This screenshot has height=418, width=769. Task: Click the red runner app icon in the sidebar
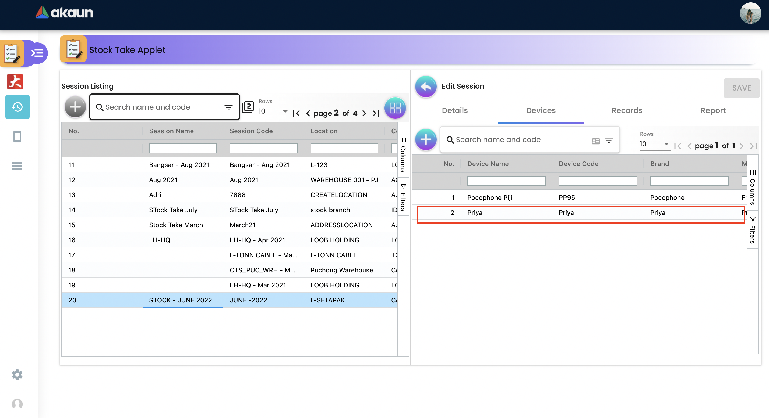15,82
